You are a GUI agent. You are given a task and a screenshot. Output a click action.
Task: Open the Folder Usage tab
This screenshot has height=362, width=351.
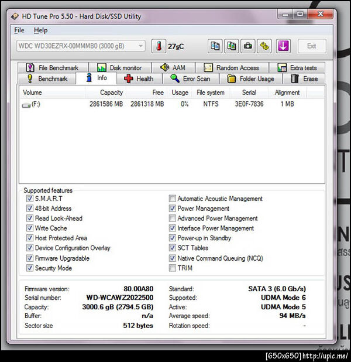(251, 78)
